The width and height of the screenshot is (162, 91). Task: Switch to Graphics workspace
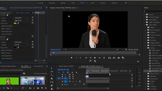coord(103,3)
